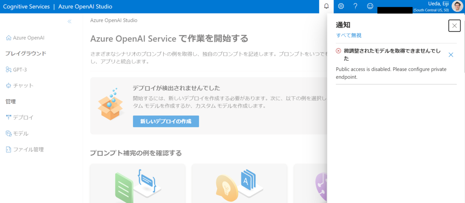Open the Ueda, Eiji account avatar
Viewport: 465px width, 203px height.
457,6
